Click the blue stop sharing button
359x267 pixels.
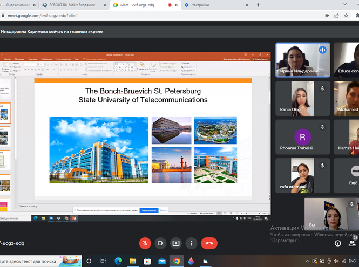[x=150, y=210]
